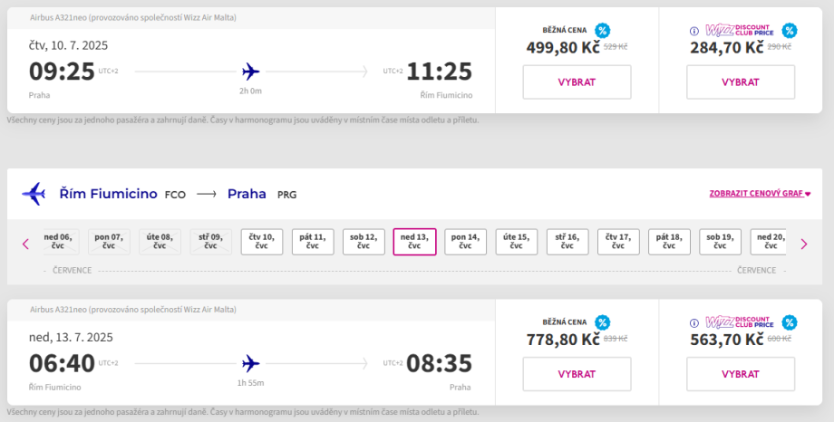The height and width of the screenshot is (422, 834).
Task: Click the info icon beside 284,70 Kč price
Action: (694, 30)
